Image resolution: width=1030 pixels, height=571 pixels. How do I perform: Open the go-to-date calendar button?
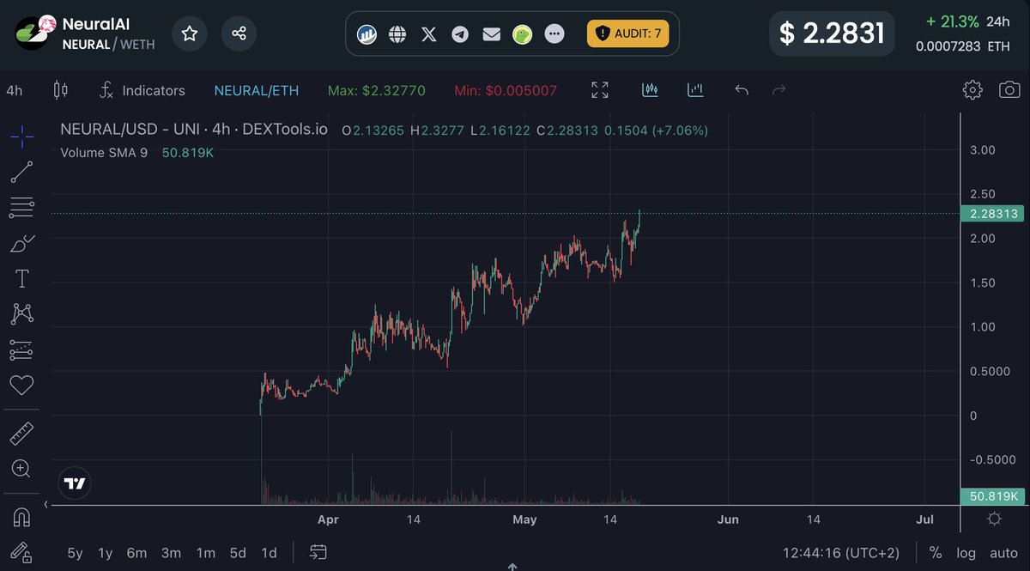pos(318,552)
